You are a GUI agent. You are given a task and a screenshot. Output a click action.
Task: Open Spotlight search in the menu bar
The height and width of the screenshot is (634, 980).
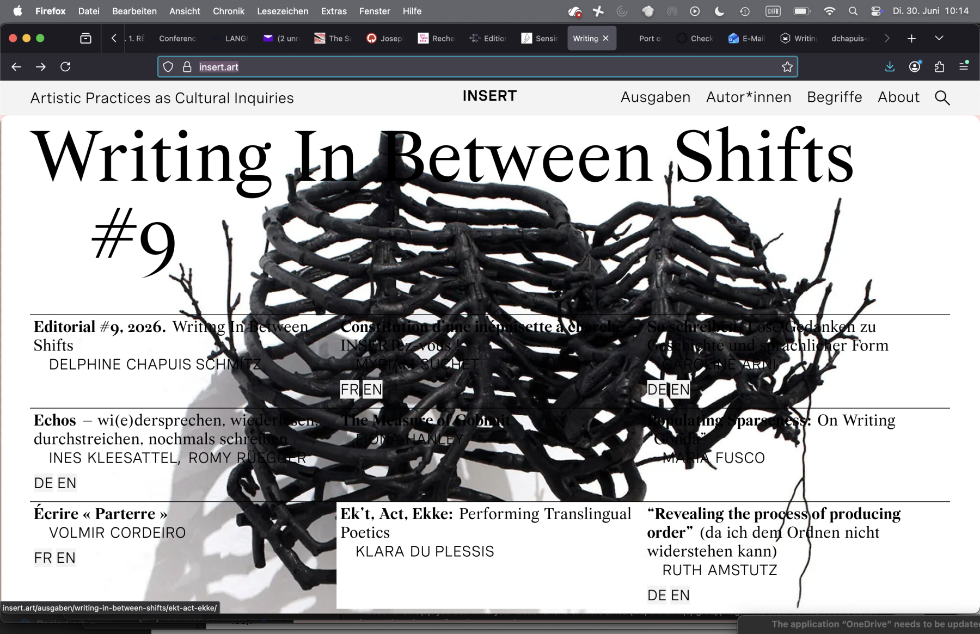(853, 11)
